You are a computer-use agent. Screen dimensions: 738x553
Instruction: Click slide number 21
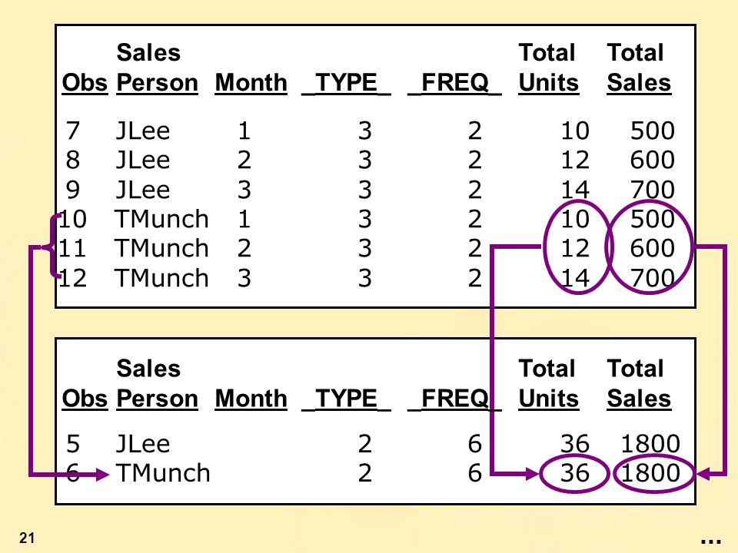pos(27,538)
